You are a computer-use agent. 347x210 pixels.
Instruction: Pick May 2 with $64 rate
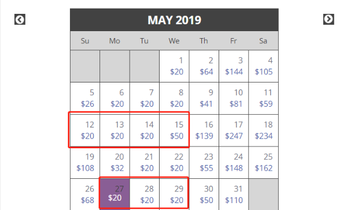[x=204, y=66]
